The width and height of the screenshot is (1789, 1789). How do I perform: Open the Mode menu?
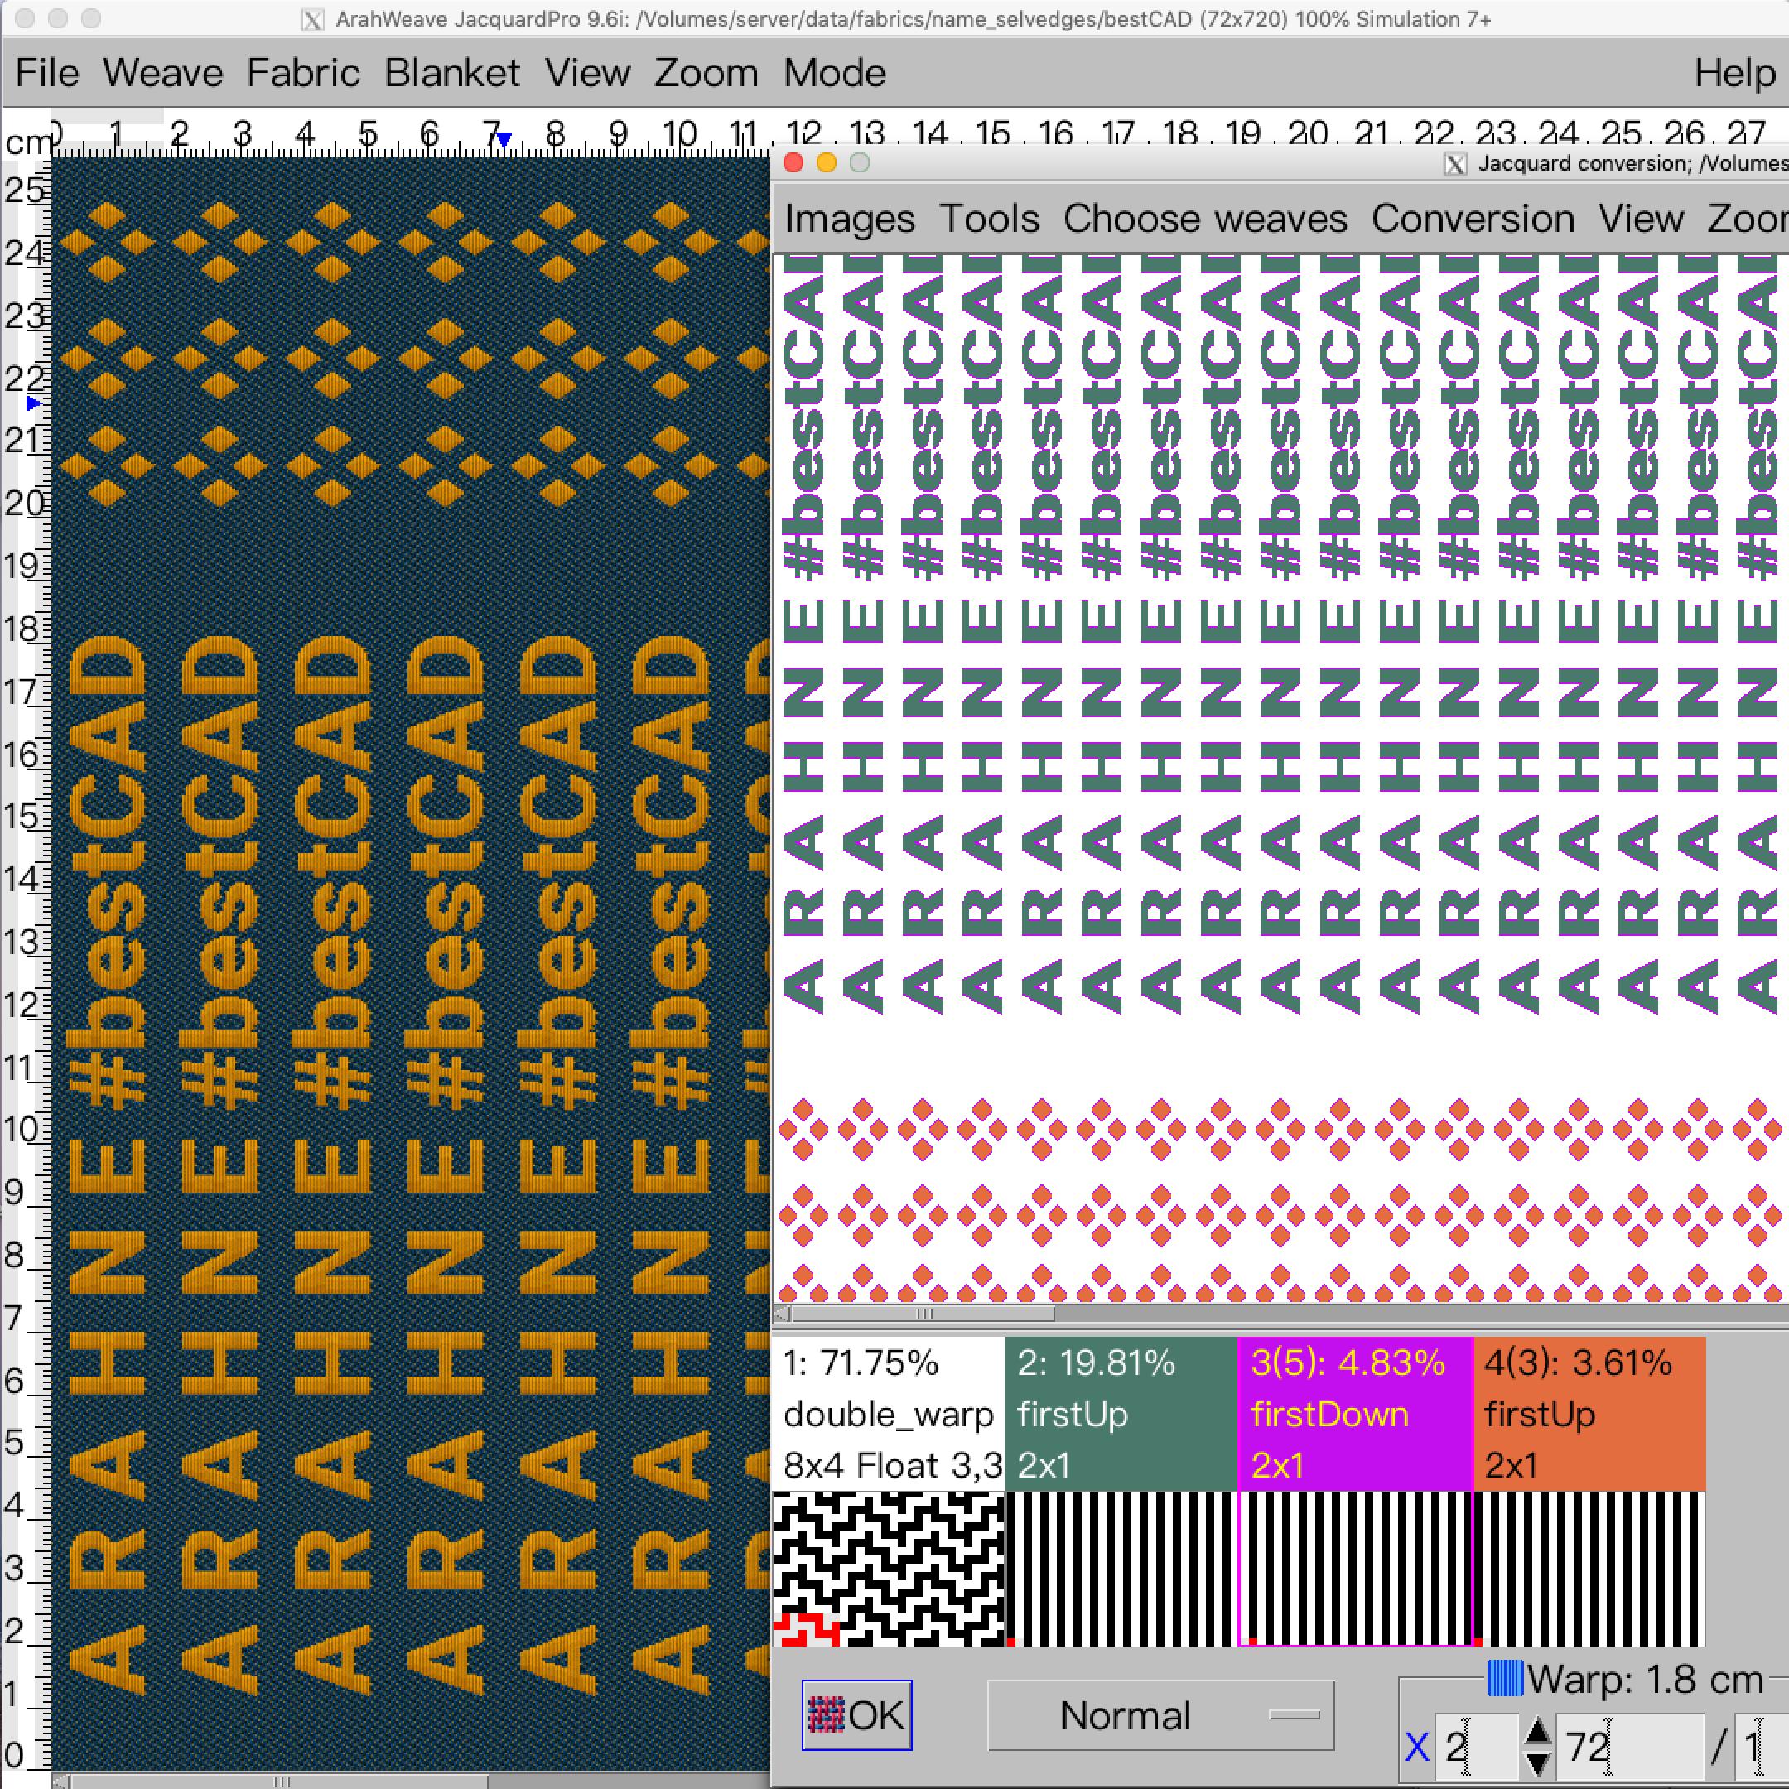point(834,72)
